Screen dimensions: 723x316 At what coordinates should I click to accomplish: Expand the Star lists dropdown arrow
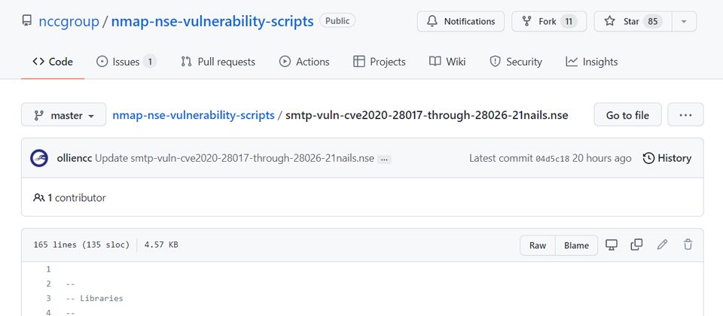tap(685, 21)
